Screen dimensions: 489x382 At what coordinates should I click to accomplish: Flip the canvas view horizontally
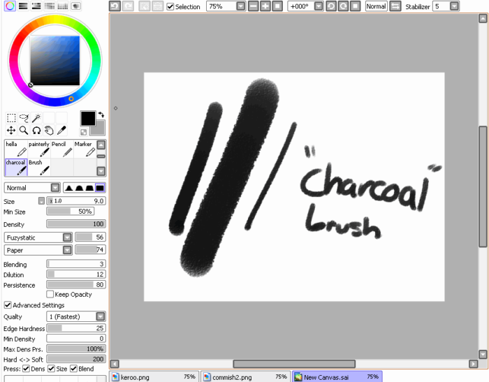395,6
